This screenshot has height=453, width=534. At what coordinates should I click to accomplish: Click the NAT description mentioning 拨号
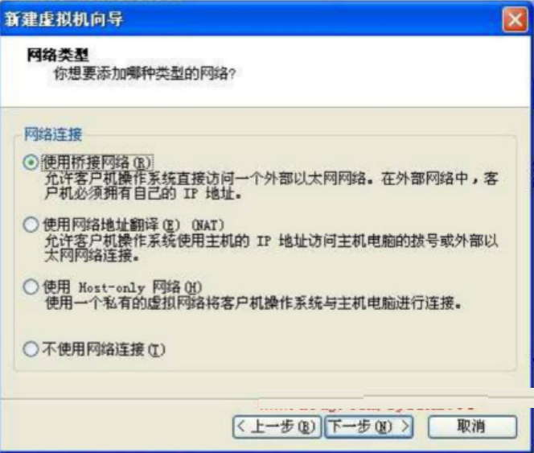272,248
